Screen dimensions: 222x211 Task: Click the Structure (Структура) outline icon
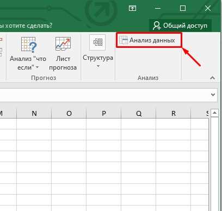(97, 42)
